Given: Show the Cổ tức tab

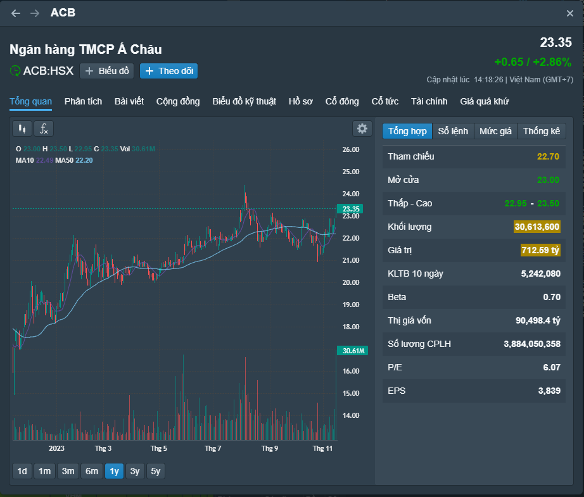Looking at the screenshot, I should [x=384, y=101].
